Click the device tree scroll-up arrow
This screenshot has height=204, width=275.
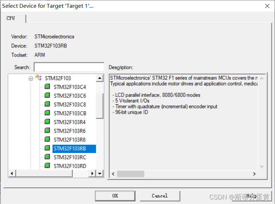click(100, 78)
